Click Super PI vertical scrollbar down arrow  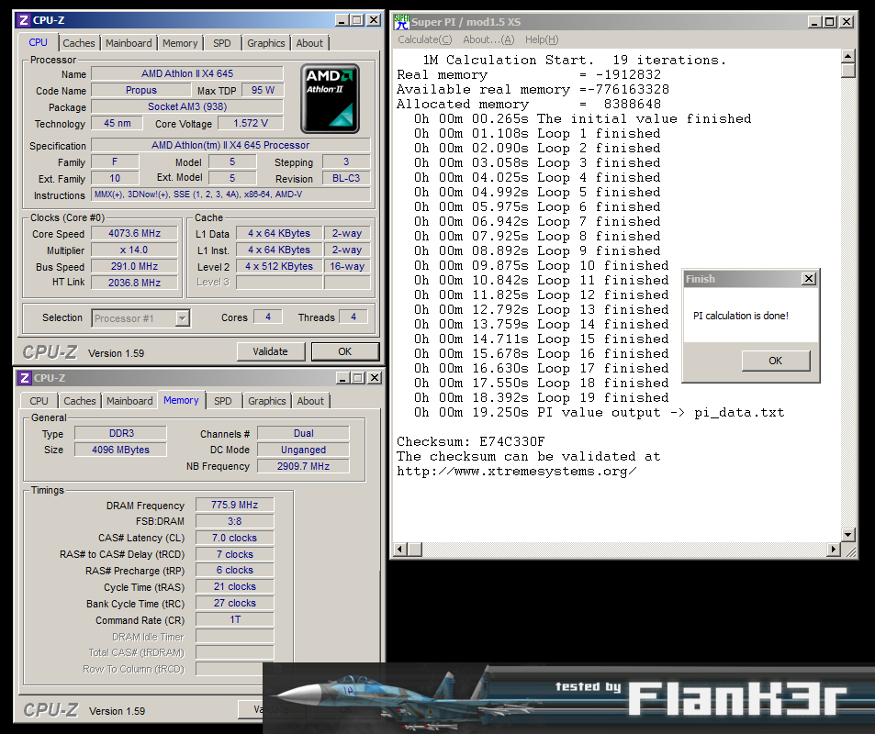pos(848,534)
